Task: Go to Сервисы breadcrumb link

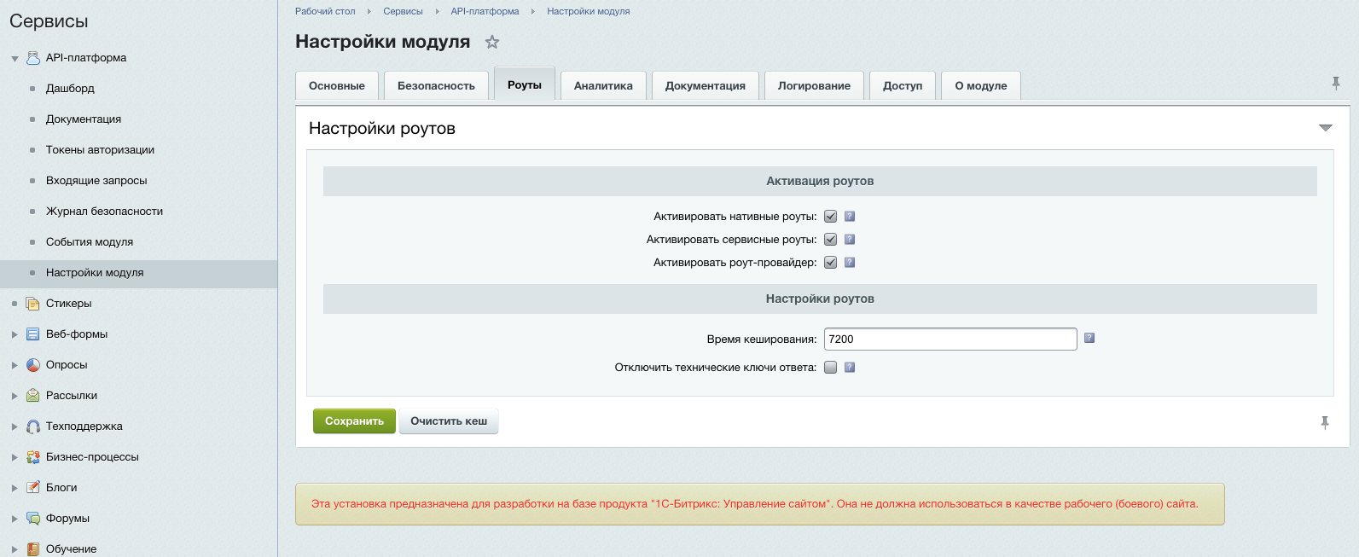Action: [403, 11]
